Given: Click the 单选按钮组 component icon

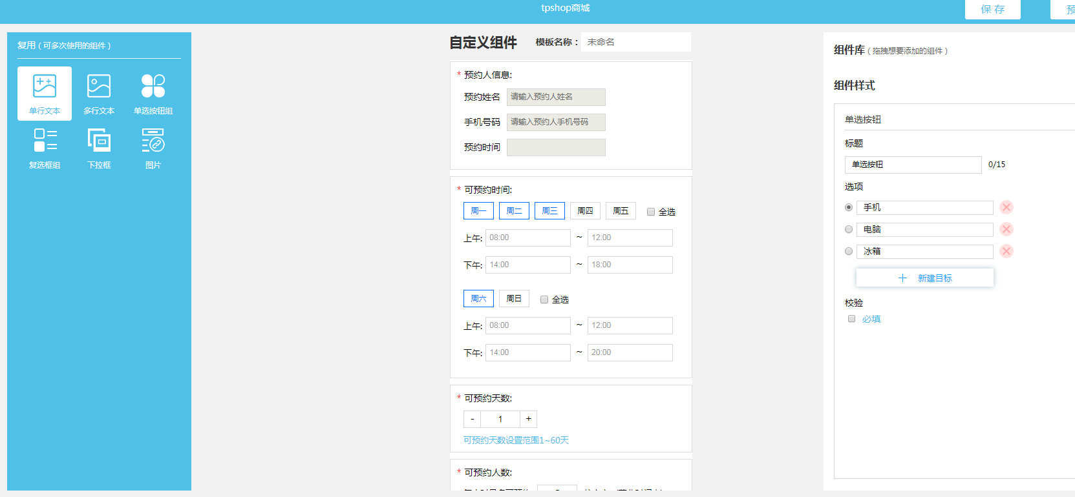Looking at the screenshot, I should coord(153,86).
